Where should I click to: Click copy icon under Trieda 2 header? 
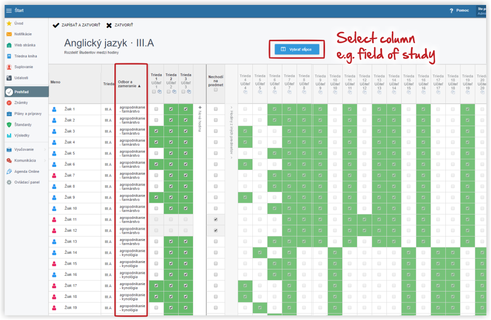click(174, 92)
